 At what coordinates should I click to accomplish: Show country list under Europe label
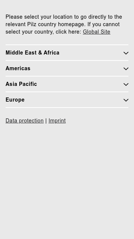point(15,100)
